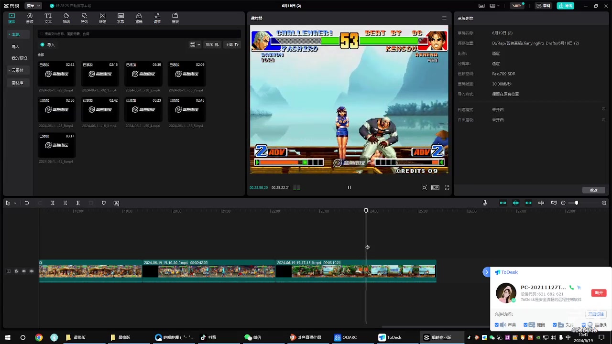Image resolution: width=612 pixels, height=344 pixels.
Task: Open the 转场 (Transitions) tab
Action: point(102,18)
